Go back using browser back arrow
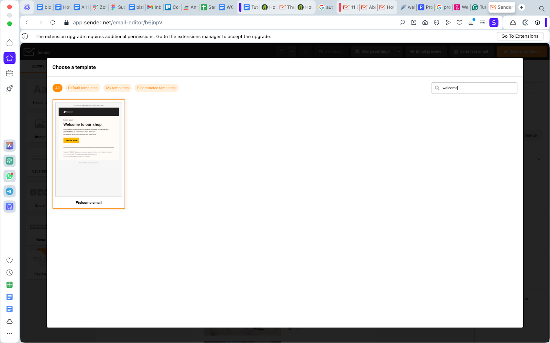This screenshot has height=343, width=550. pyautogui.click(x=27, y=23)
